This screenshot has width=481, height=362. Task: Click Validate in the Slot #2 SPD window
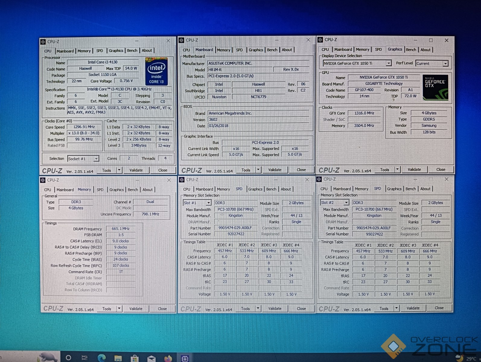(x=413, y=308)
